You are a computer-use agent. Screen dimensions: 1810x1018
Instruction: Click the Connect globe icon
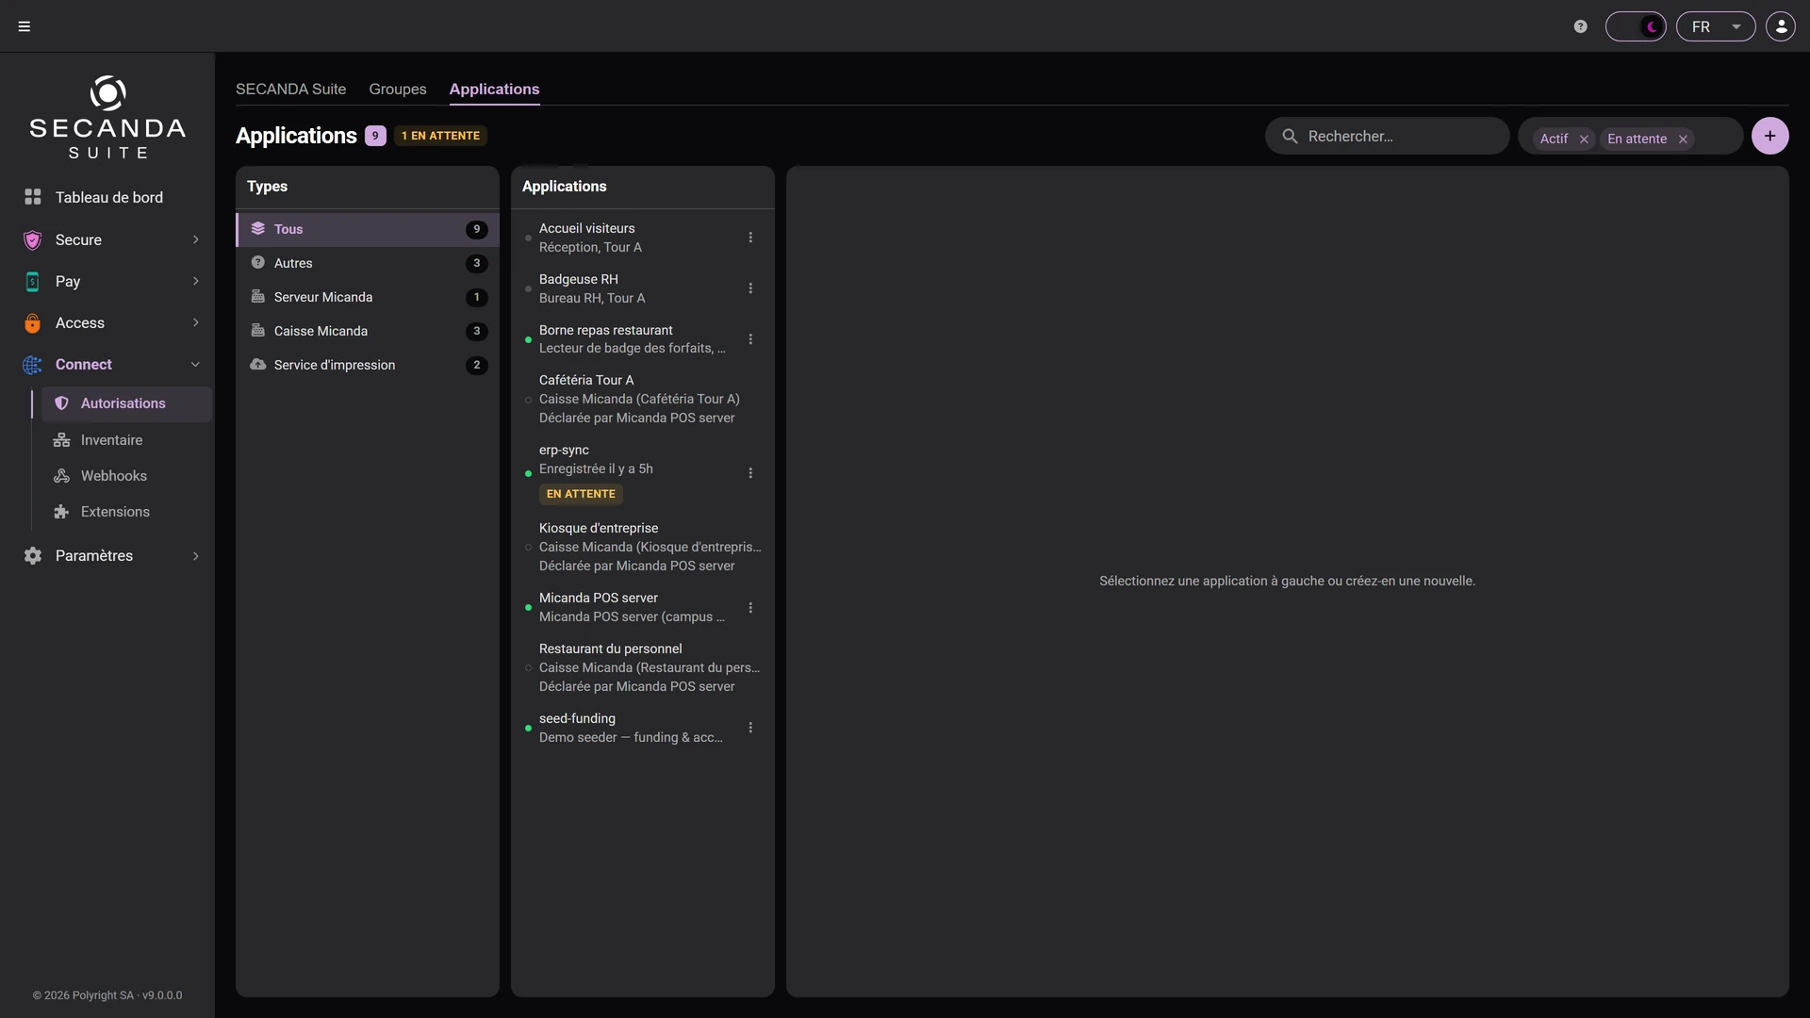(33, 365)
